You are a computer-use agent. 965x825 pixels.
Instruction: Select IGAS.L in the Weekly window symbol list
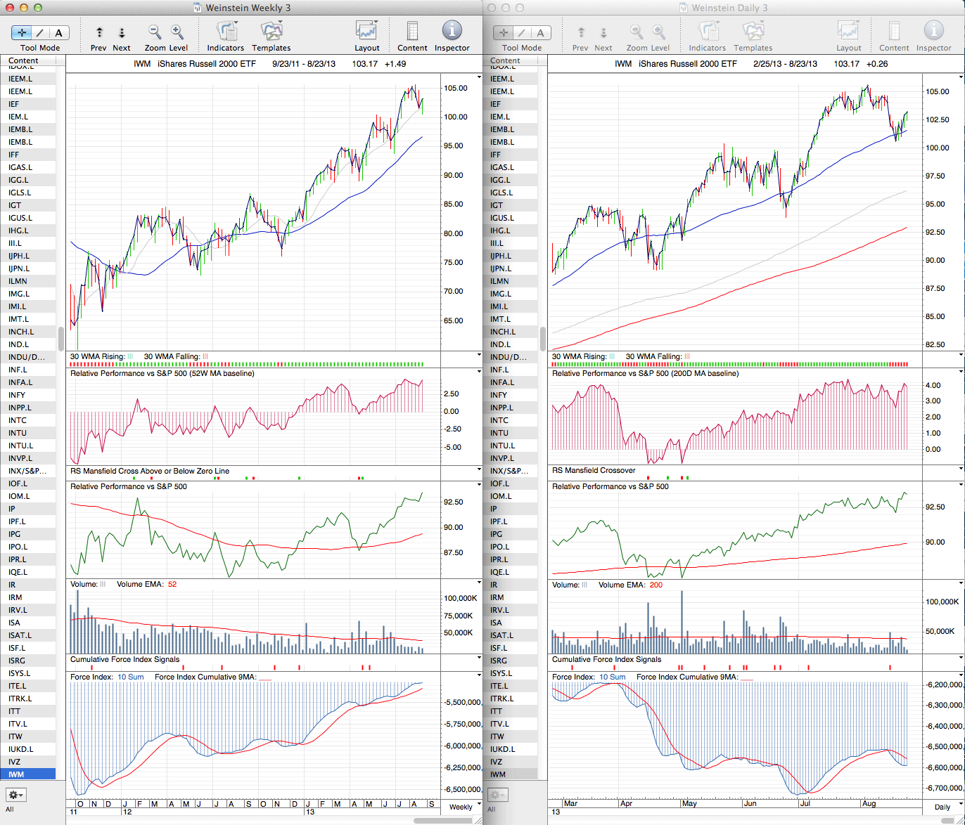[x=28, y=167]
